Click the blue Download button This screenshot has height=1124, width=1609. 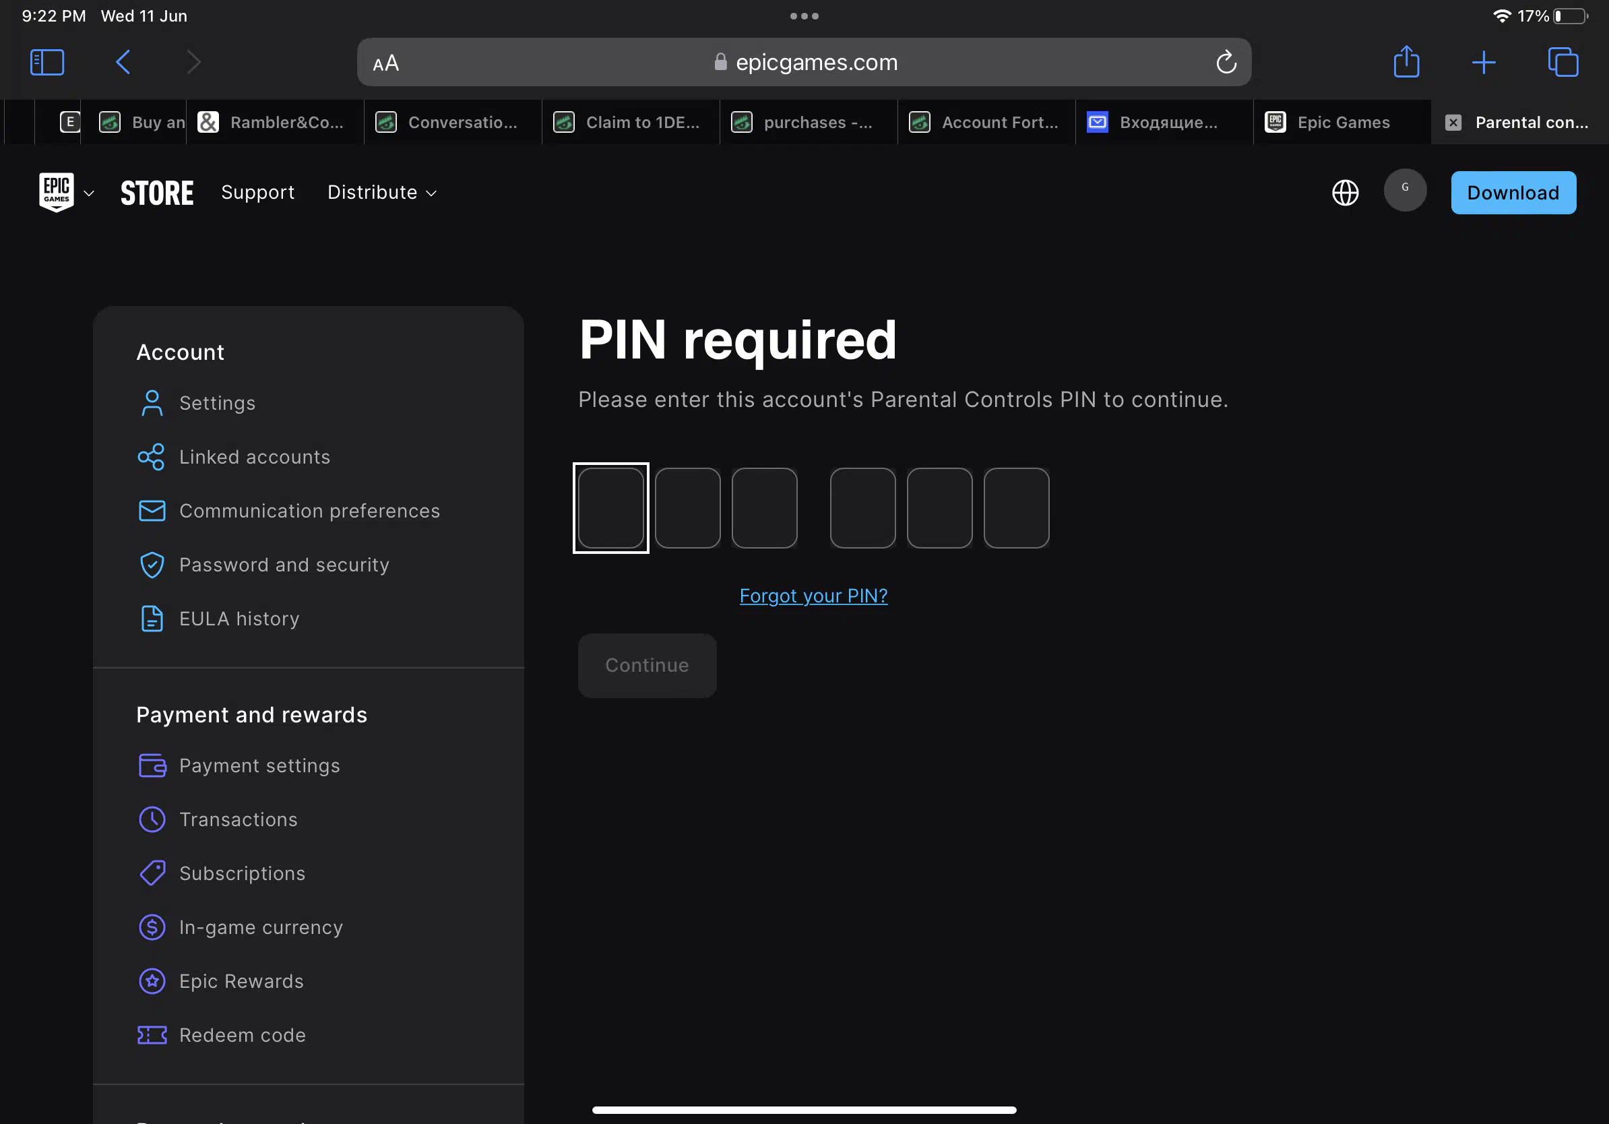[1513, 193]
